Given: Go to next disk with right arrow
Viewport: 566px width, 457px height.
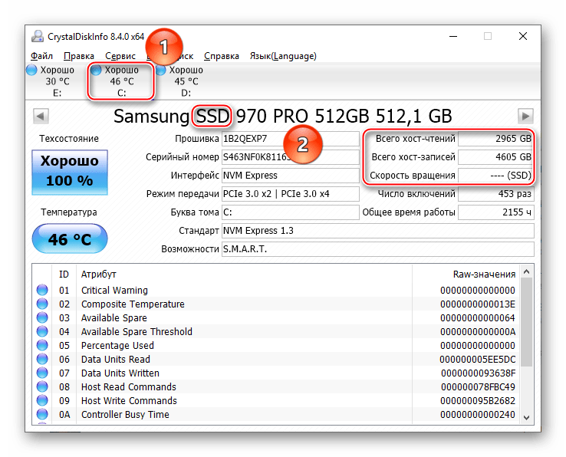Looking at the screenshot, I should coord(525,117).
